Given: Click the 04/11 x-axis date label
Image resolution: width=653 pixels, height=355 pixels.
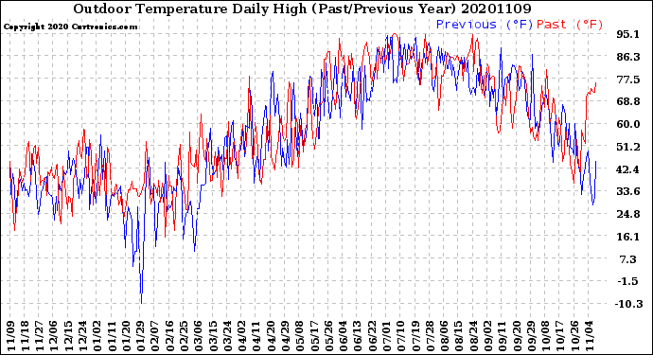Looking at the screenshot, I should (x=256, y=336).
